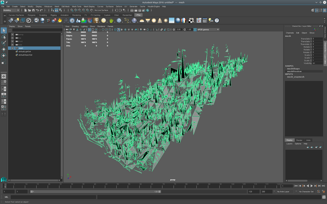Image resolution: width=327 pixels, height=204 pixels.
Task: Switch to the Anim layer tab
Action: click(309, 140)
